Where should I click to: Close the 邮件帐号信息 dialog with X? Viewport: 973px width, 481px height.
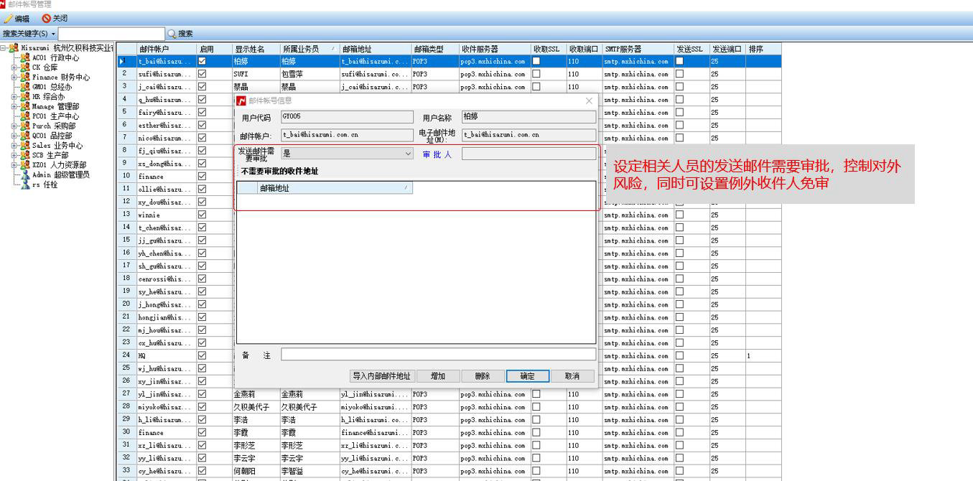[589, 101]
